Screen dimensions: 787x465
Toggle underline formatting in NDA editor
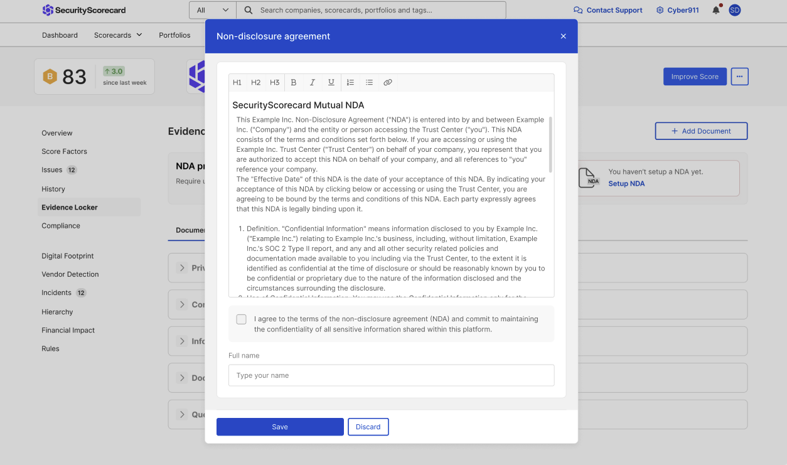[x=331, y=82]
